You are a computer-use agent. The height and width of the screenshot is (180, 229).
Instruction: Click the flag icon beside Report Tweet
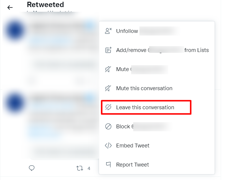[x=108, y=165]
